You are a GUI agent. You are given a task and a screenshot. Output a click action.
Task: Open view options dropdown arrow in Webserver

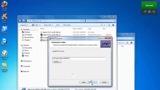[x=104, y=25]
